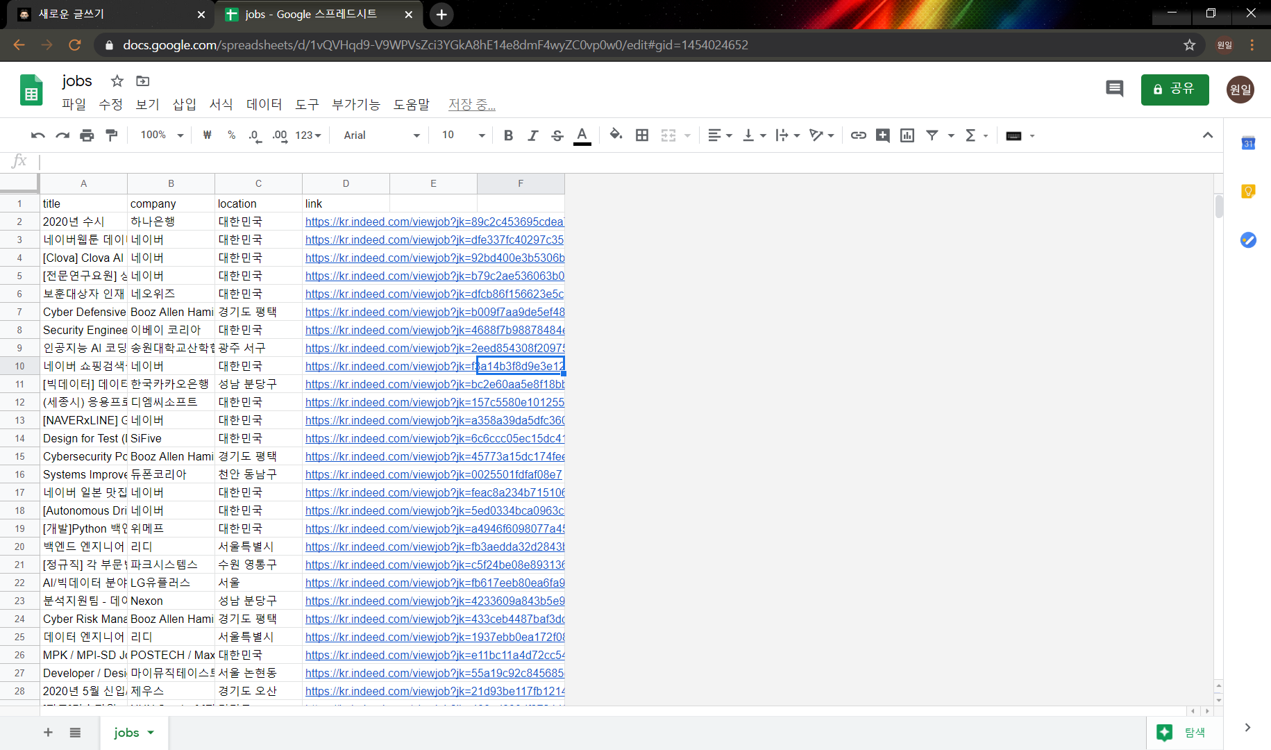Open all sheets list icon

[x=75, y=733]
